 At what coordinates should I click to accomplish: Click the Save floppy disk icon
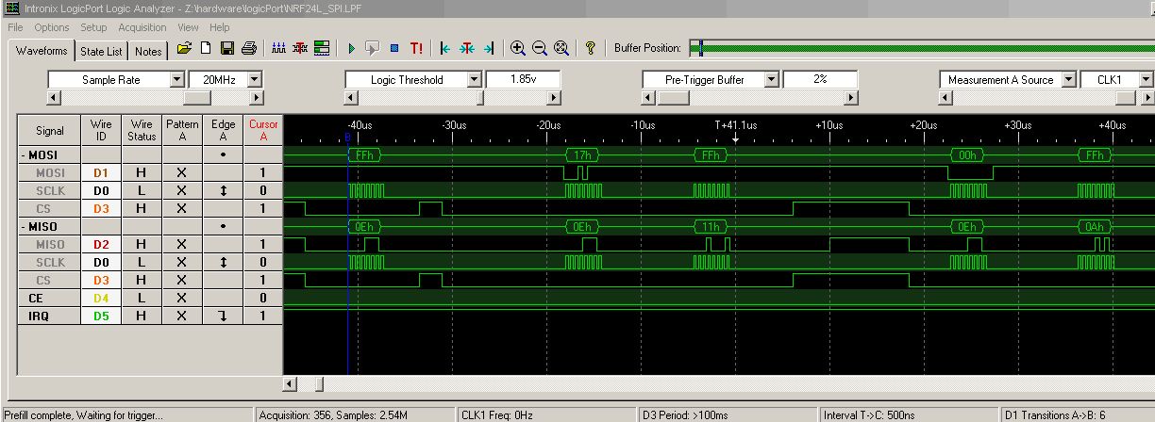(226, 48)
